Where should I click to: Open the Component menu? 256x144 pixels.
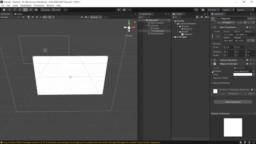(39, 6)
